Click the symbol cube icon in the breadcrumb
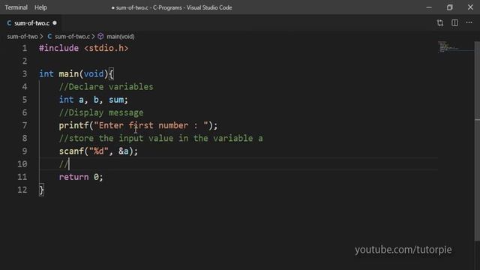The width and height of the screenshot is (480, 270). [x=100, y=37]
